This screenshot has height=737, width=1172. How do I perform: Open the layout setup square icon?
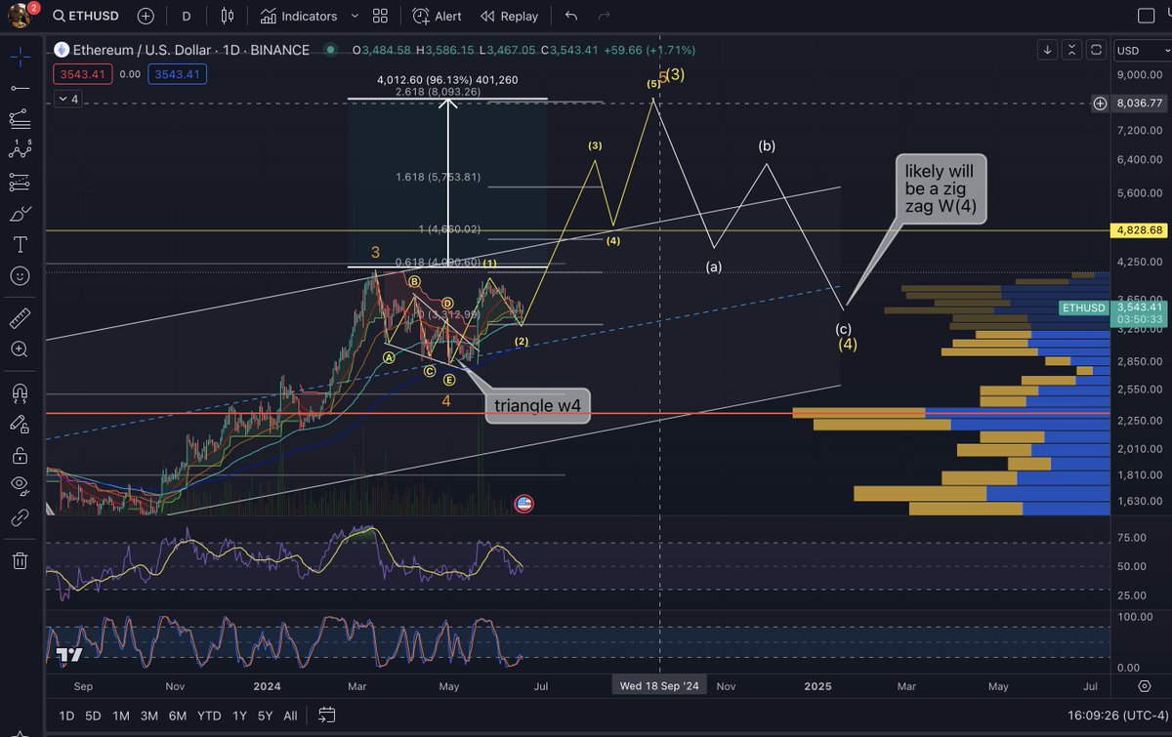[1149, 16]
